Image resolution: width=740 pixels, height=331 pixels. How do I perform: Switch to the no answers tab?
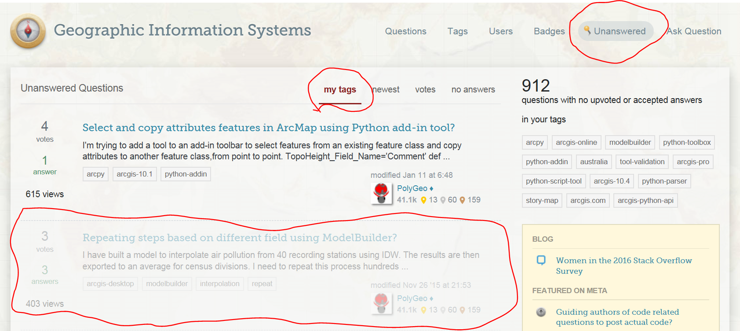(473, 90)
